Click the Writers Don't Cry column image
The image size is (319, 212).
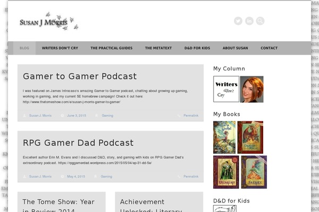click(226, 89)
